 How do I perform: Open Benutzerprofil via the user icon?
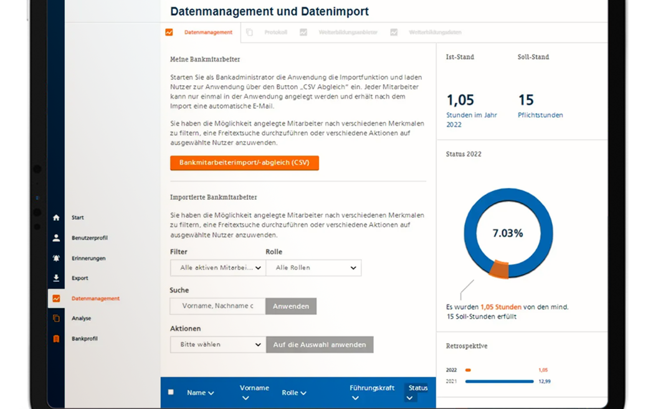(x=56, y=237)
